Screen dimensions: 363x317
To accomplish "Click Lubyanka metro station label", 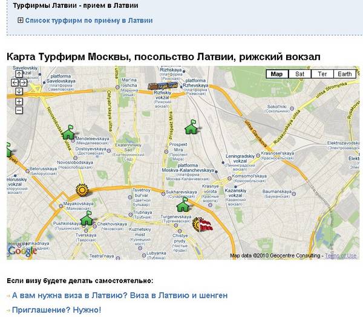I will (156, 255).
